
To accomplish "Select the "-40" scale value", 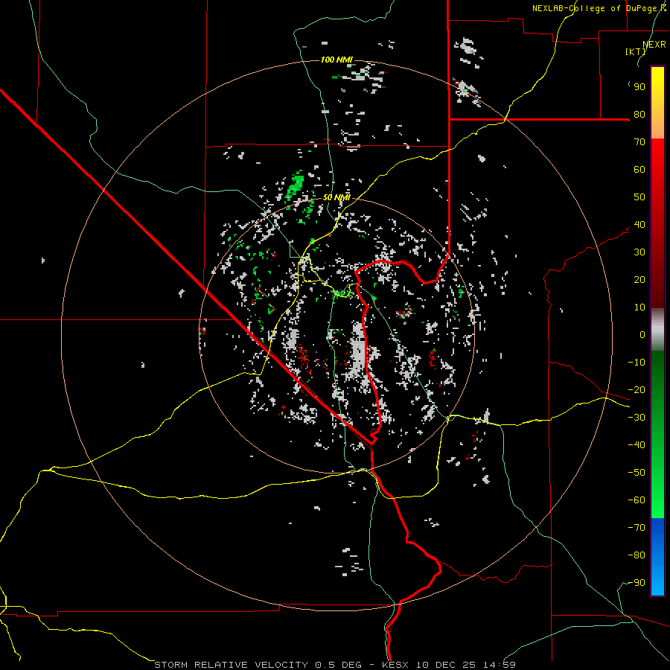I will (x=636, y=445).
